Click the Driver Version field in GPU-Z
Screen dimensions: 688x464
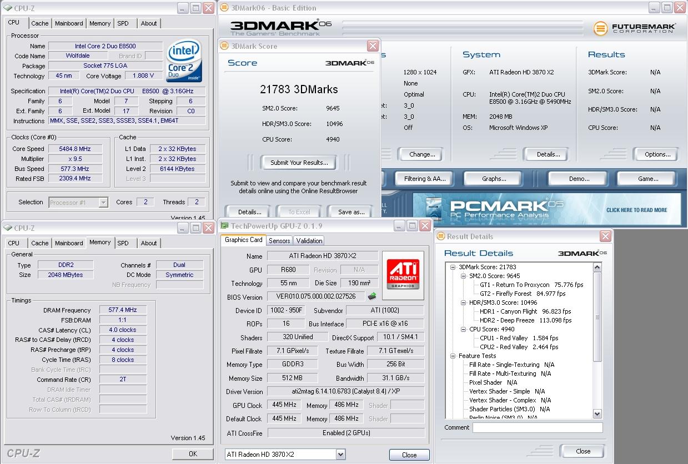point(346,391)
